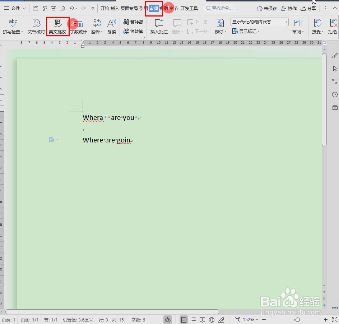Click the pen style icon in right sidebar
This screenshot has width=339, height=324.
[335, 56]
